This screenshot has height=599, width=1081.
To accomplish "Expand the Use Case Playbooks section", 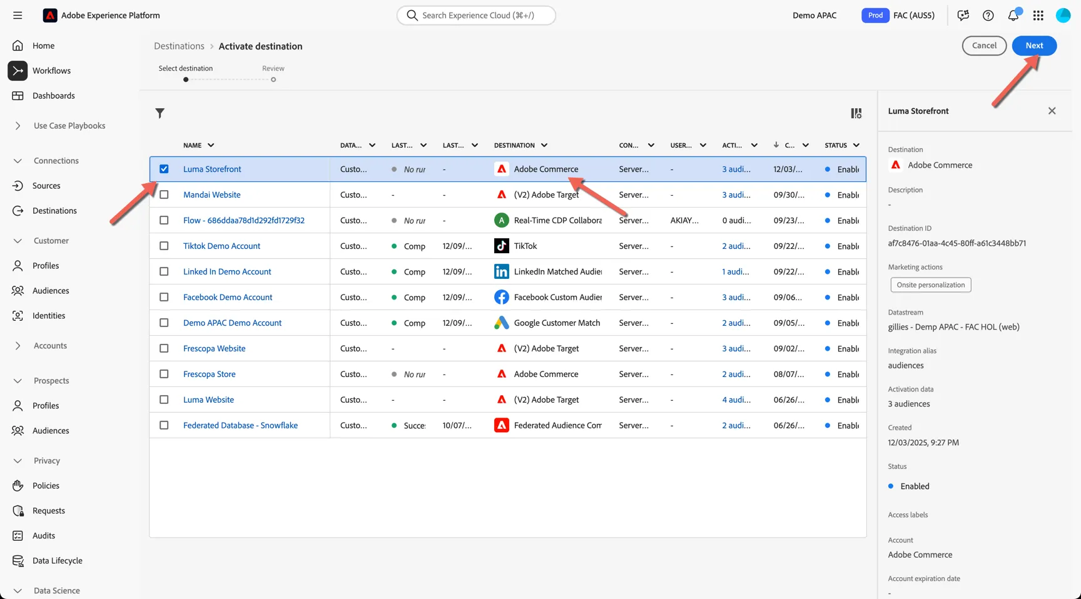I will click(x=18, y=126).
